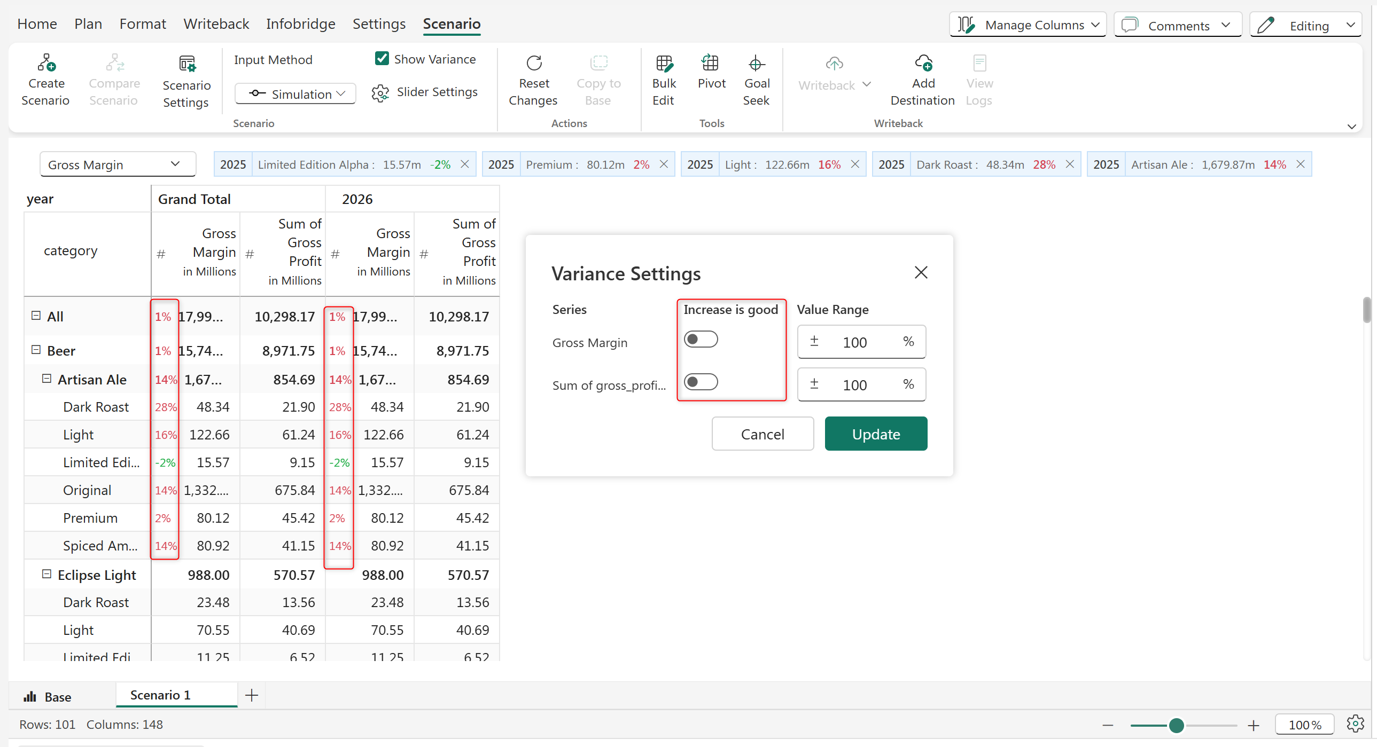Open the Gross Margin measure dropdown

pos(117,164)
